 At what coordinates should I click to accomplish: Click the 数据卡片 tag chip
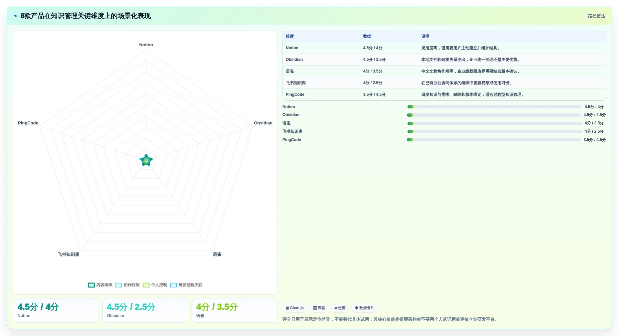364,308
